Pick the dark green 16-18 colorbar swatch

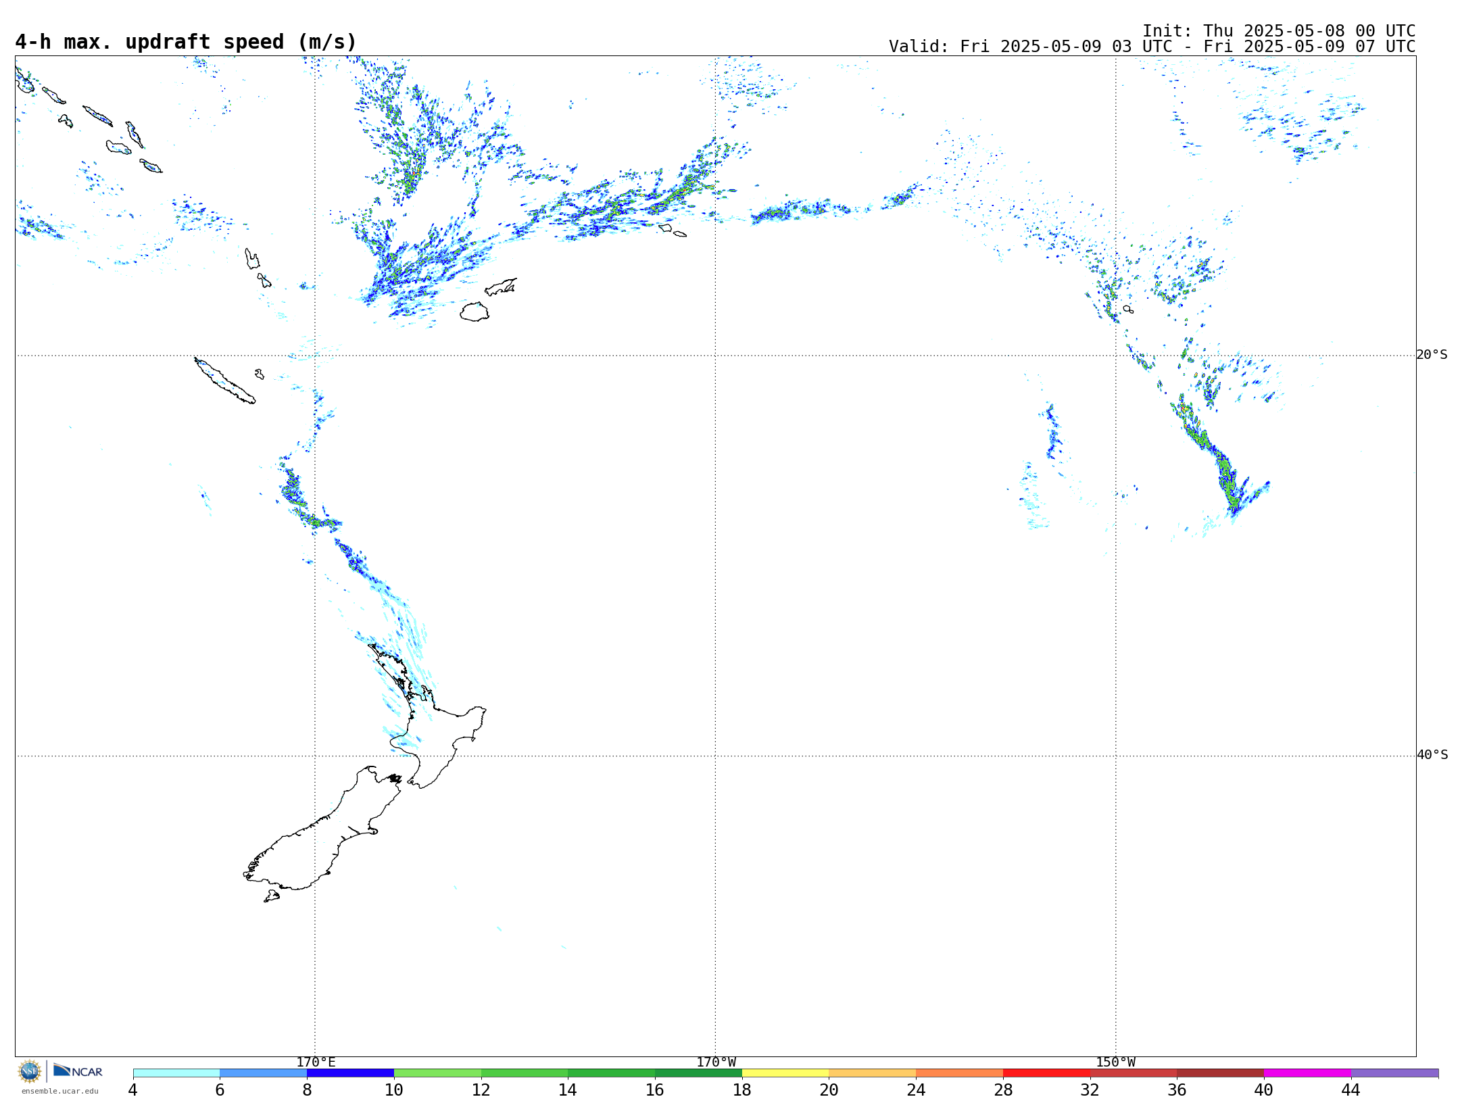(698, 1073)
